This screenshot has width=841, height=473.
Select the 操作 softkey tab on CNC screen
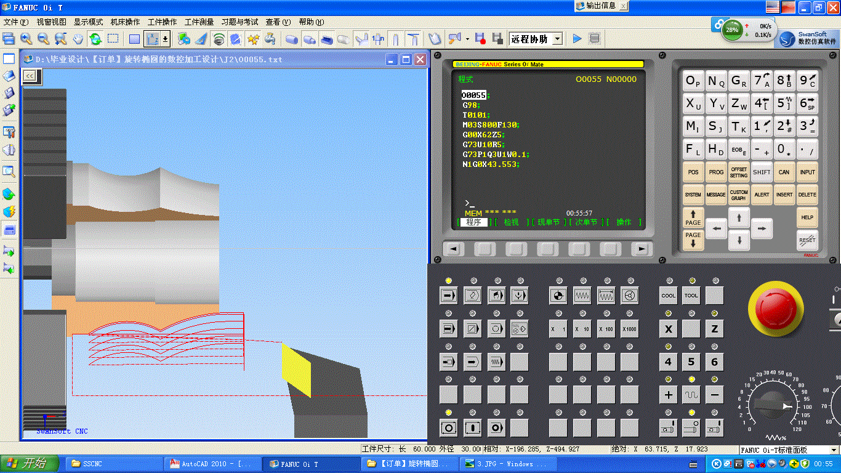[624, 222]
